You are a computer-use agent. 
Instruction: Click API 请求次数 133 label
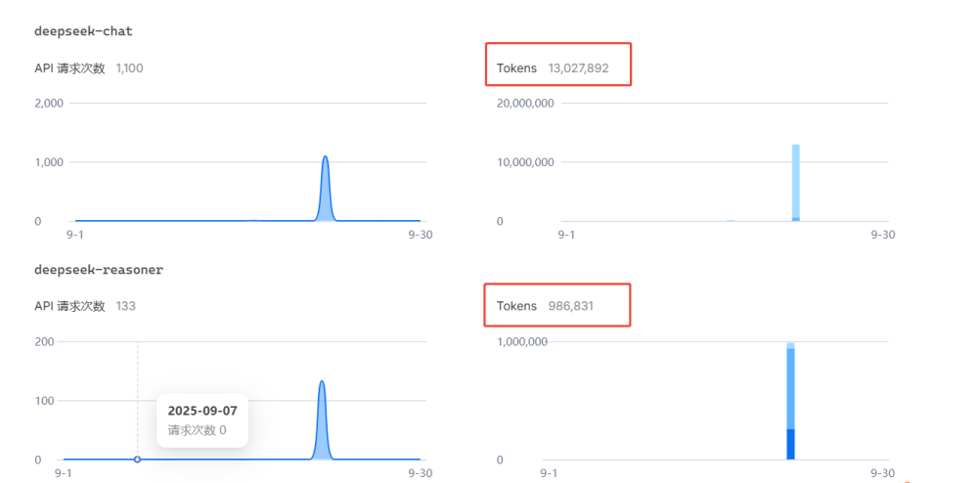click(84, 306)
